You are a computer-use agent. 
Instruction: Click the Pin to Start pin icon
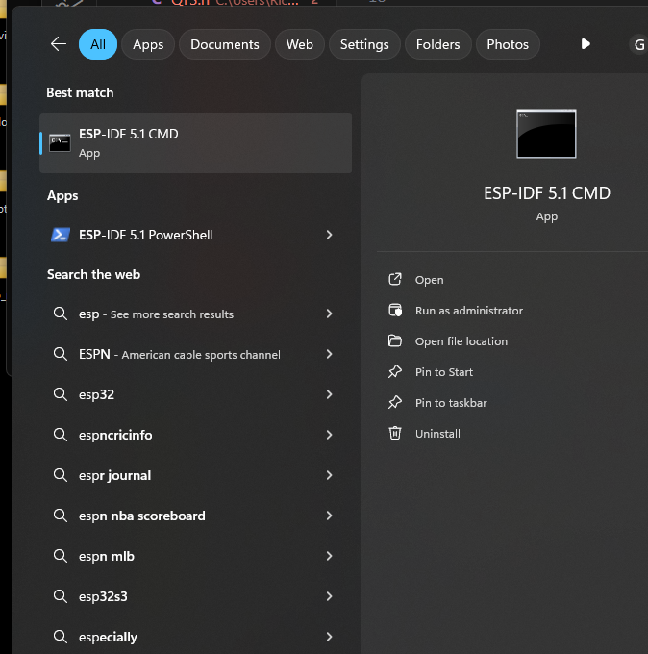click(x=395, y=371)
